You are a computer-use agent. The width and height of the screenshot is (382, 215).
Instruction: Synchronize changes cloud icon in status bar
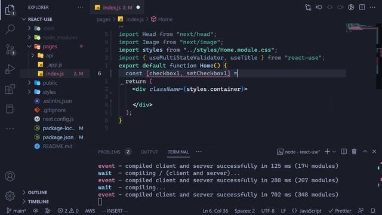[36, 211]
